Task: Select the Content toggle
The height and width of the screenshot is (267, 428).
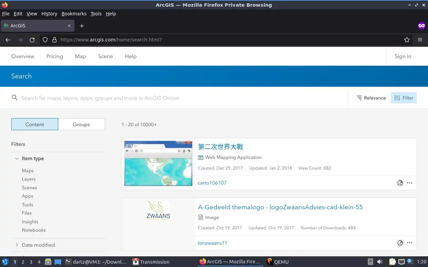Action: click(35, 124)
